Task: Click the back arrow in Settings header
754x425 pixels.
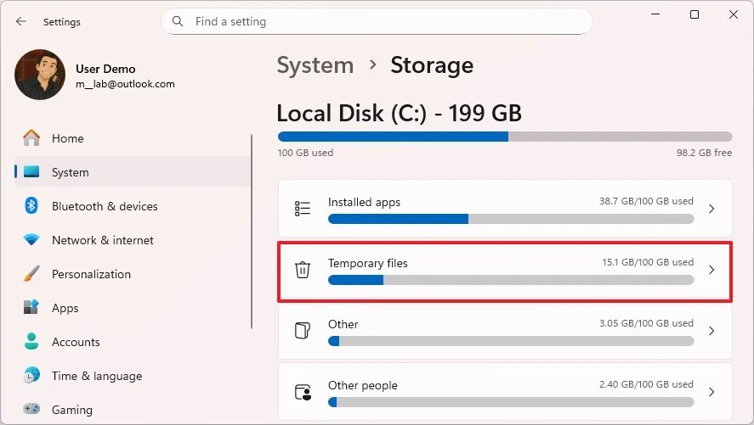Action: pyautogui.click(x=20, y=21)
